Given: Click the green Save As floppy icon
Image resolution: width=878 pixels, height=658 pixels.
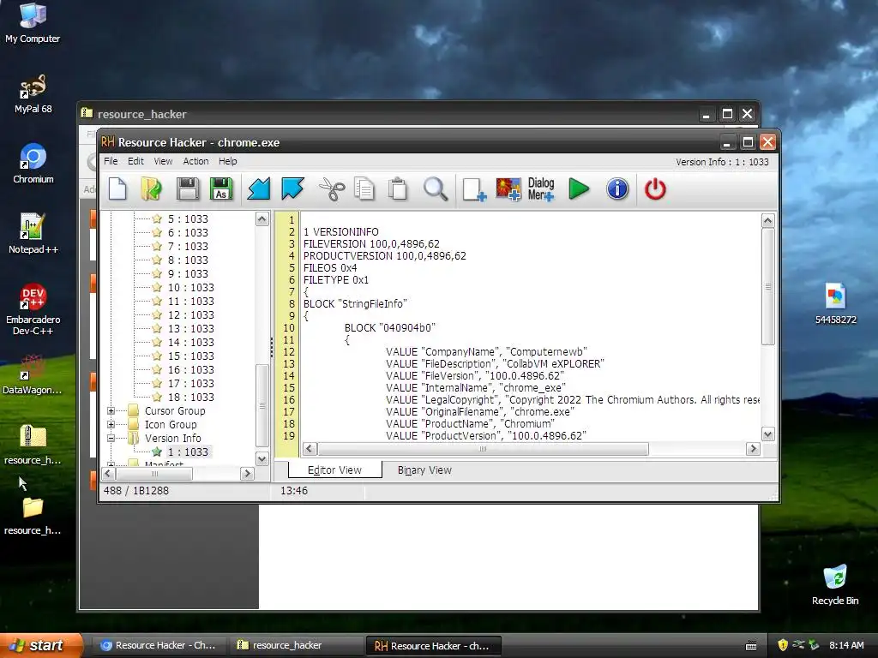Looking at the screenshot, I should [x=221, y=188].
